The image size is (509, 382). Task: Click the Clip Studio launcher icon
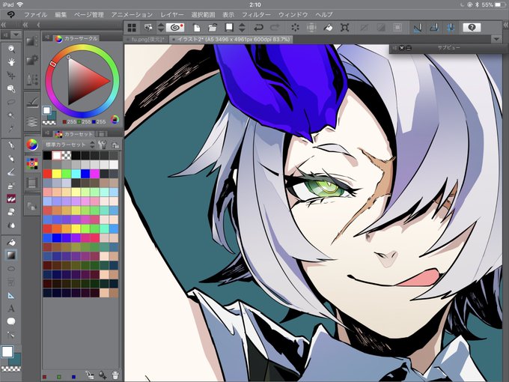point(175,28)
